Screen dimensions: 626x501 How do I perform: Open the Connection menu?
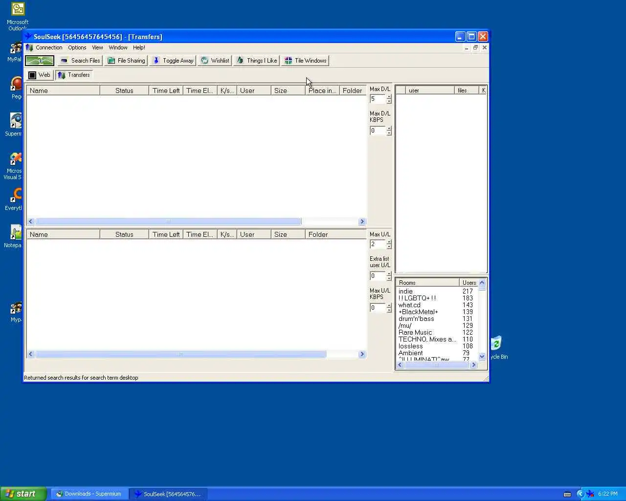(x=49, y=47)
